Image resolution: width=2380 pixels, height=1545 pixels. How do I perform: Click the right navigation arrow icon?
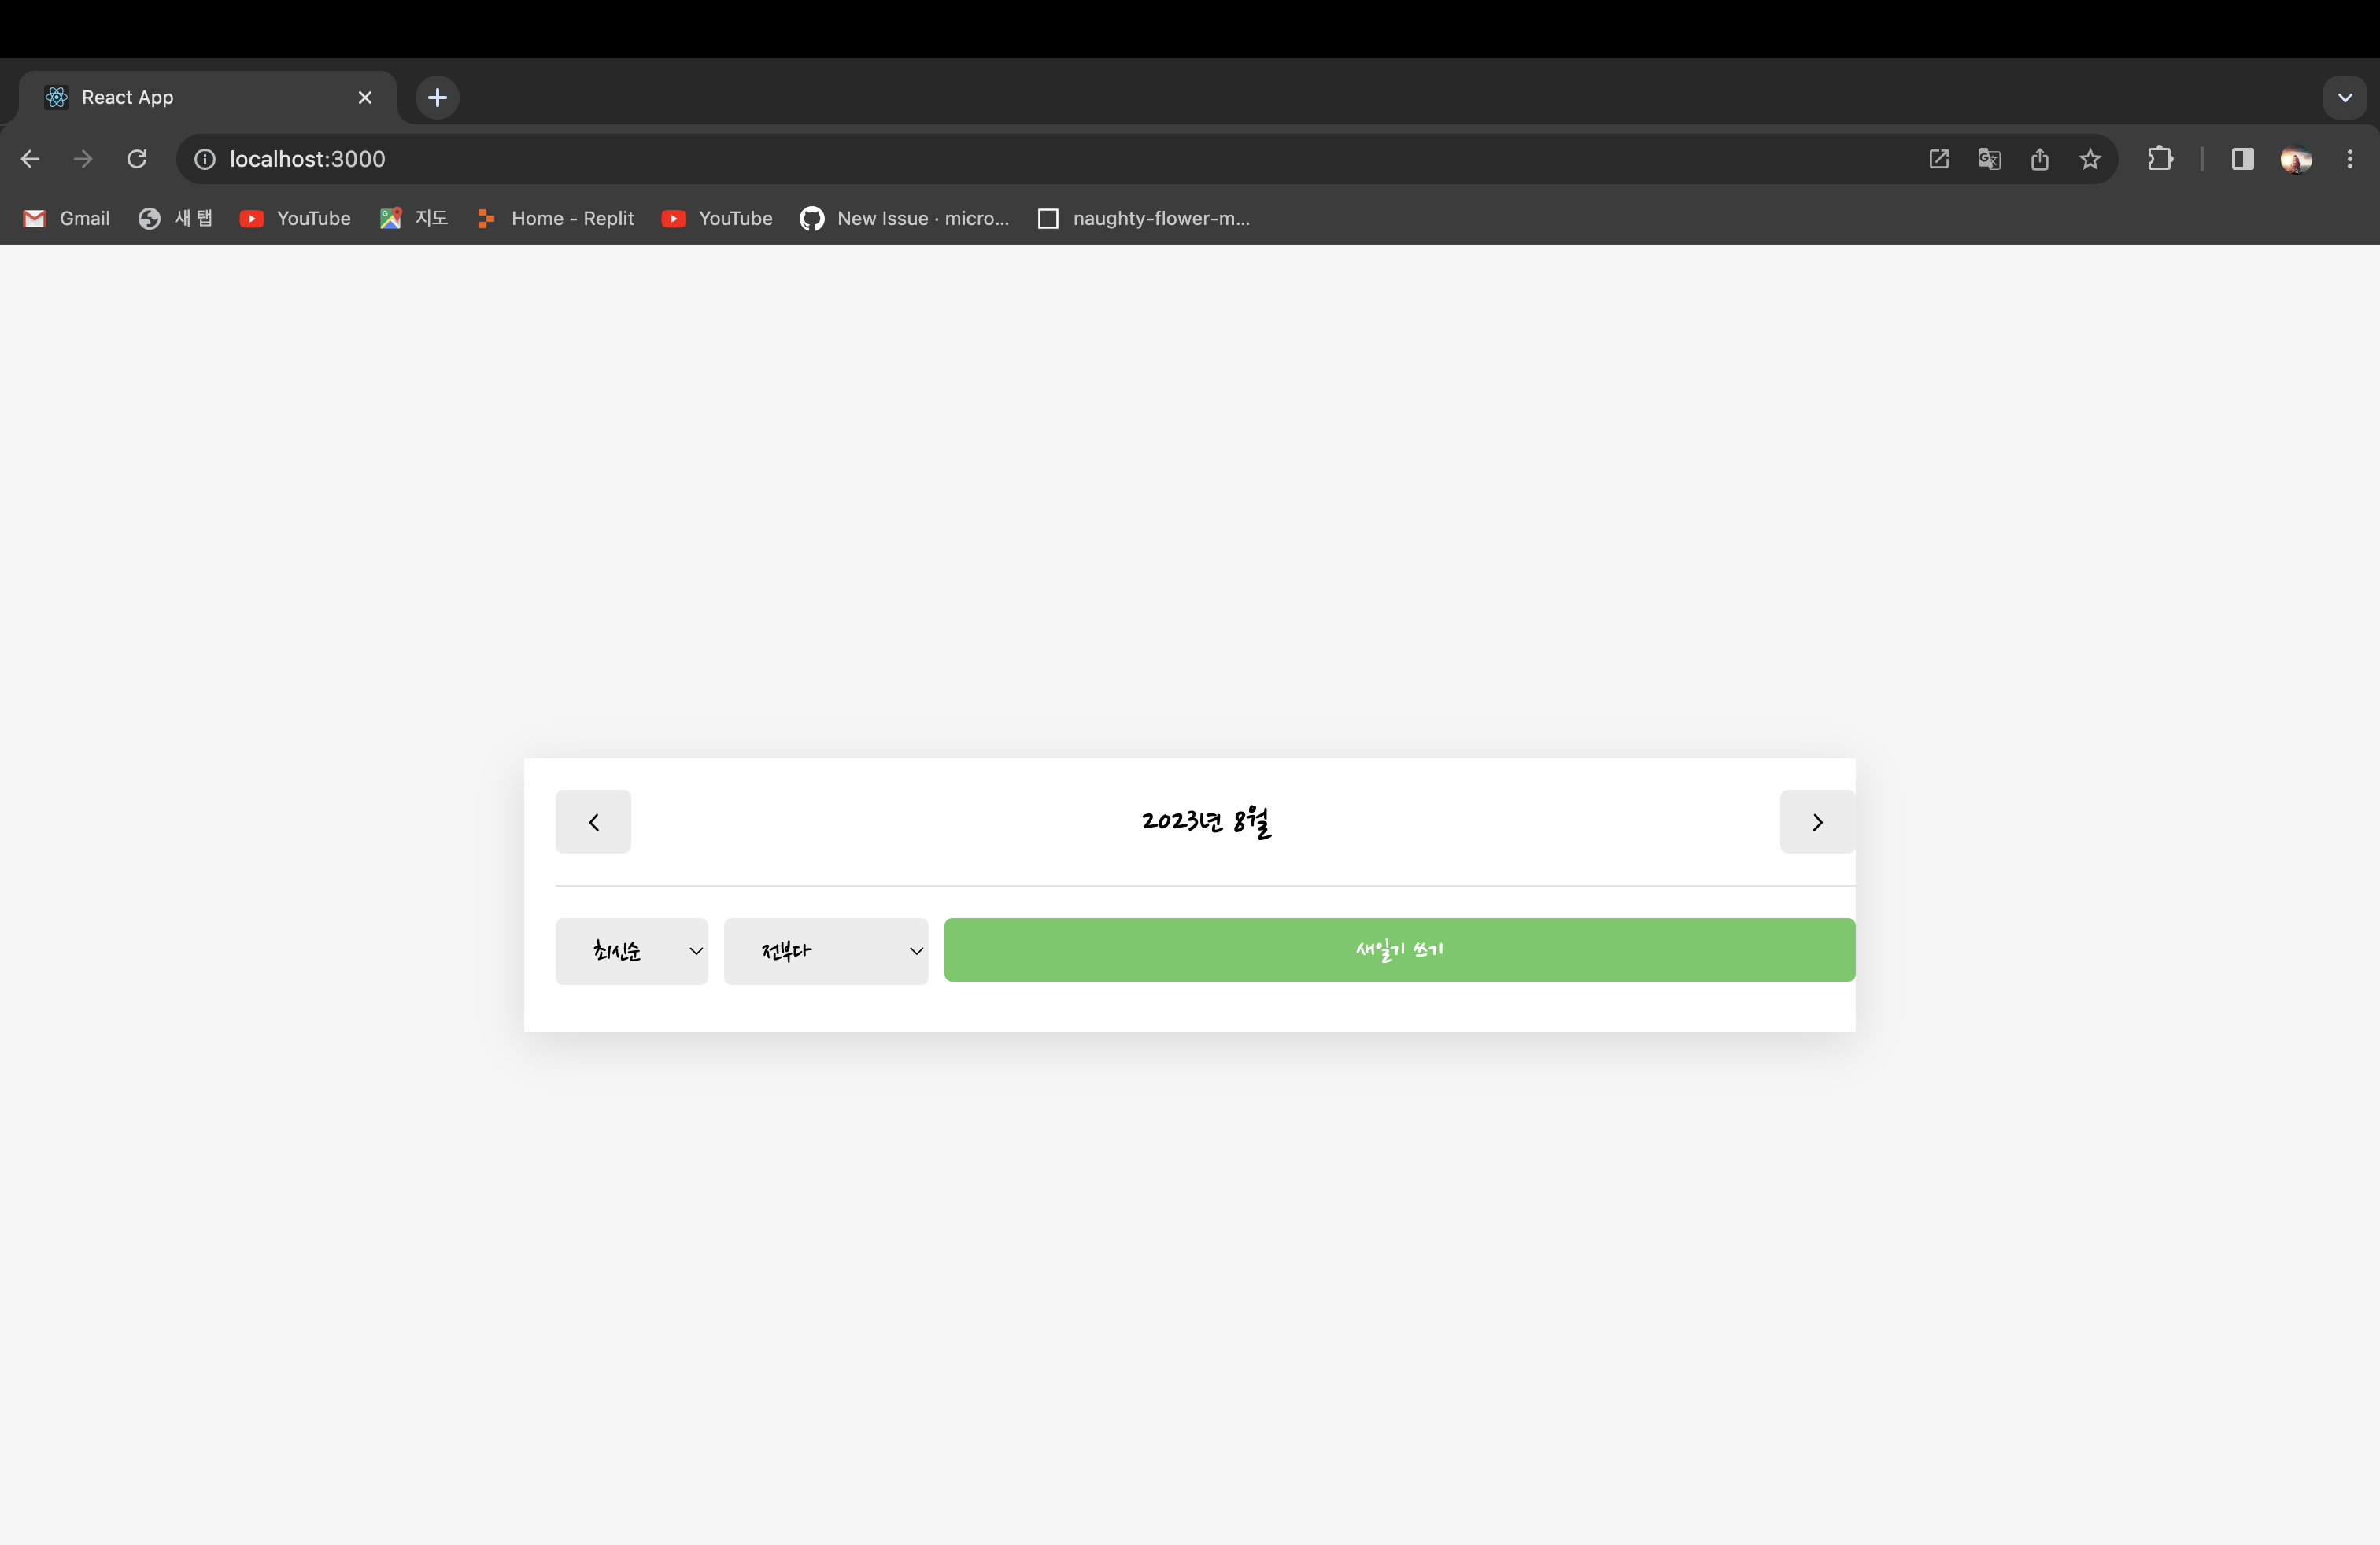click(1816, 822)
